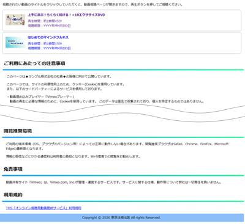Click the Copyright © 2026 footer text

[121, 218]
